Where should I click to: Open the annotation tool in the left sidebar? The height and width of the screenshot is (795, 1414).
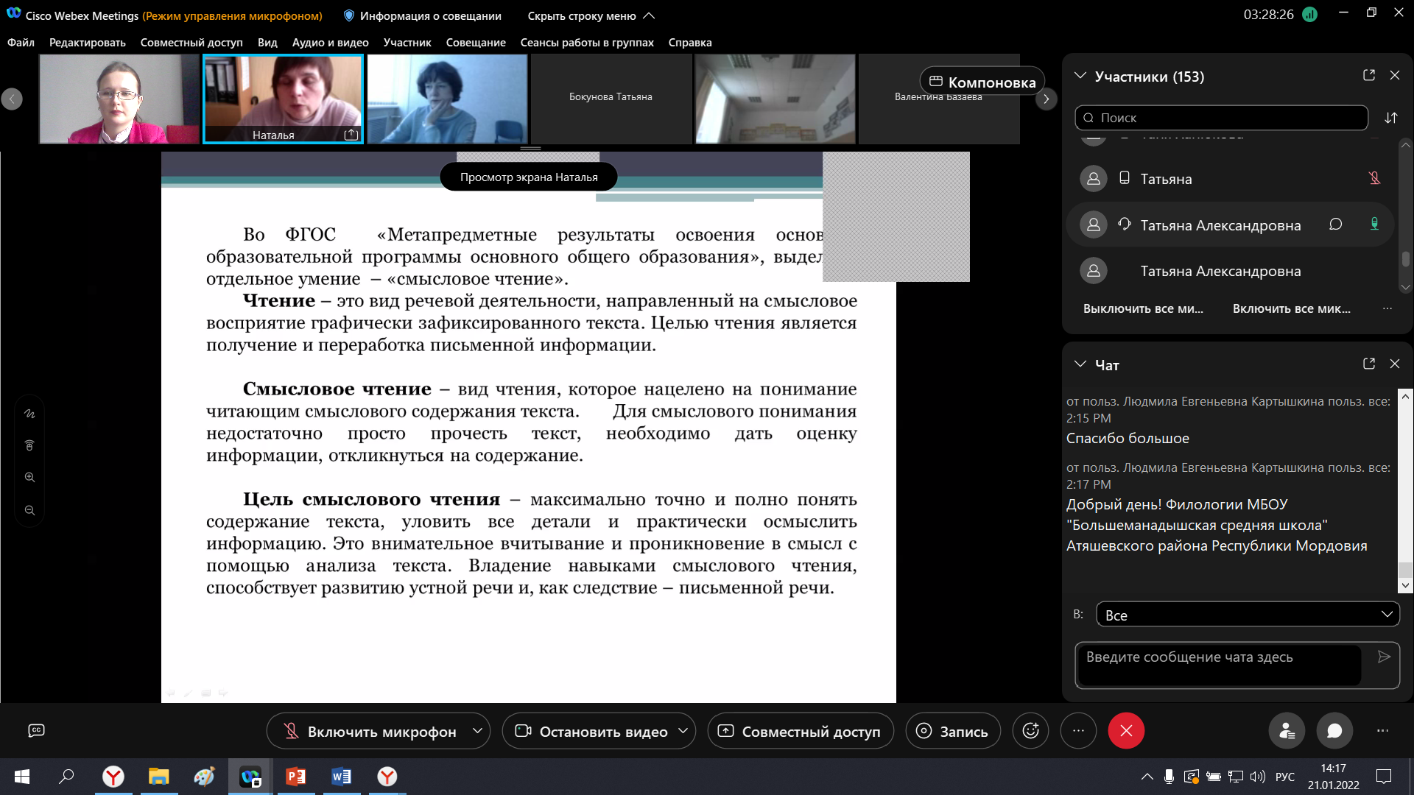pos(29,414)
